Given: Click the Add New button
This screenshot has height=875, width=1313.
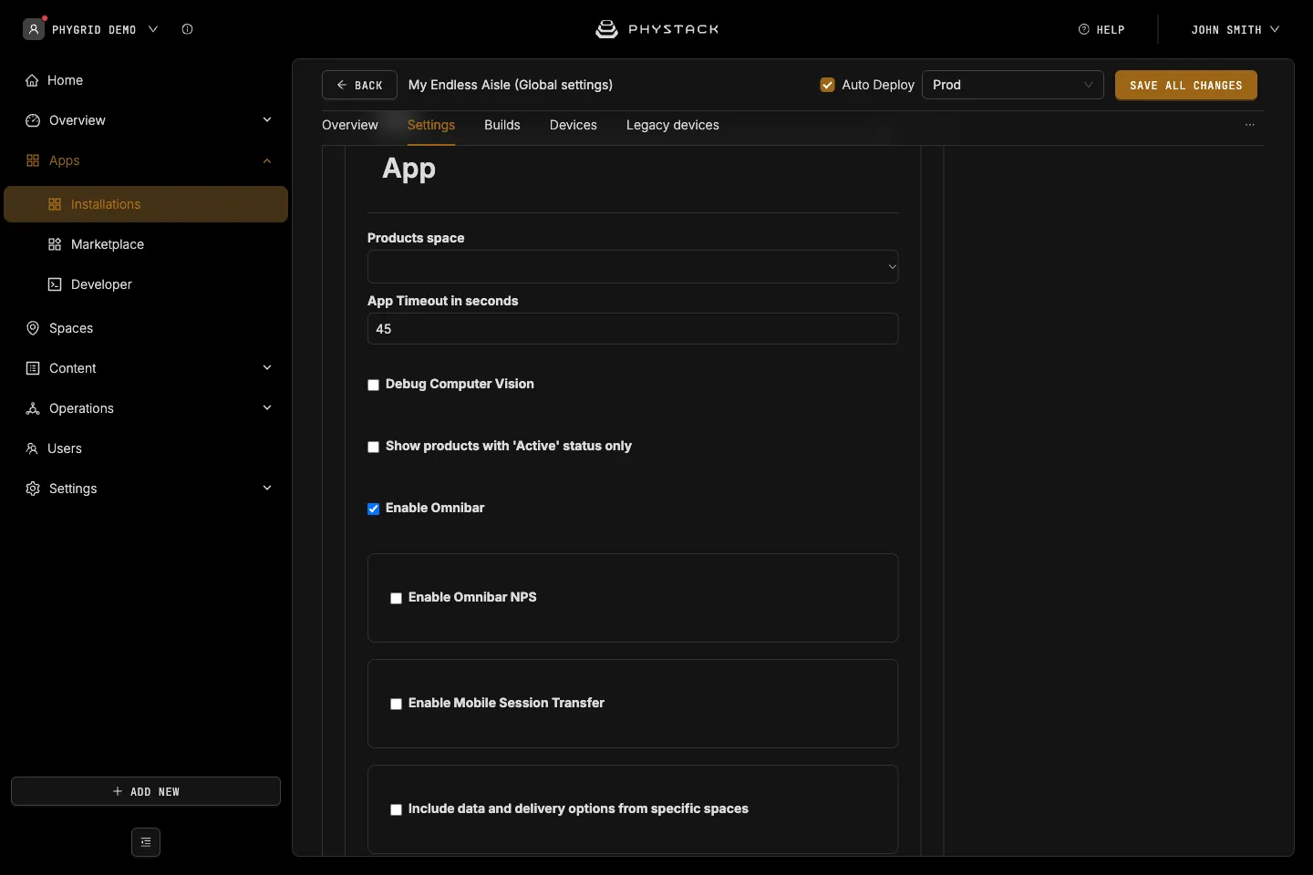Looking at the screenshot, I should (146, 791).
